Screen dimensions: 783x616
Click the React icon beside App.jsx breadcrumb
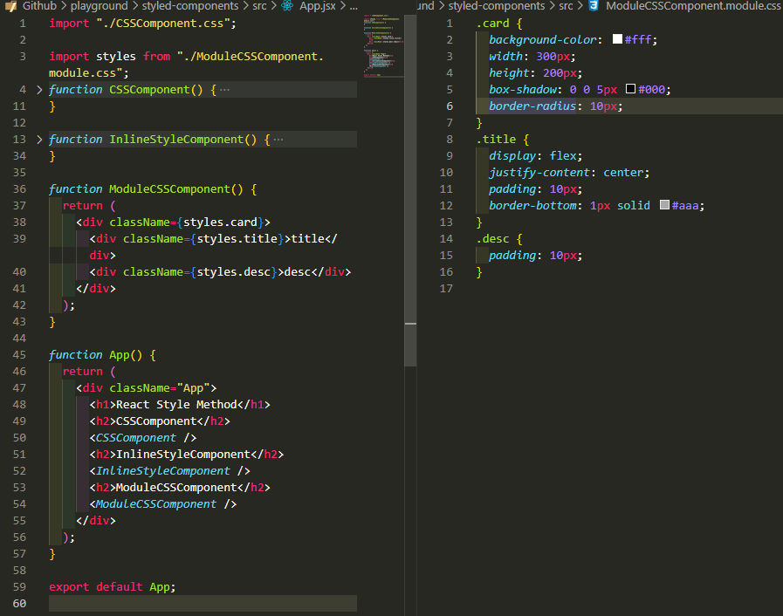click(x=287, y=5)
